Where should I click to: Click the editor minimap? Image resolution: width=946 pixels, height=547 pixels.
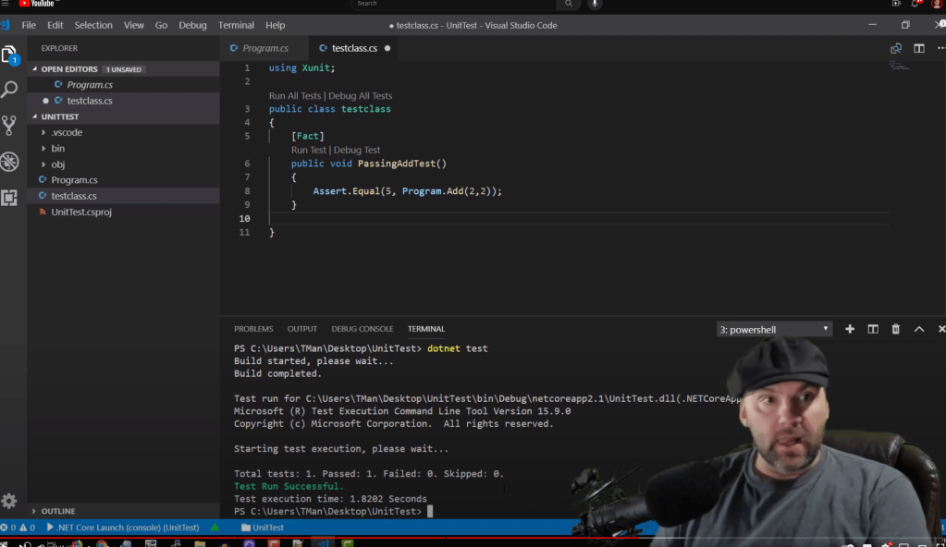[899, 66]
